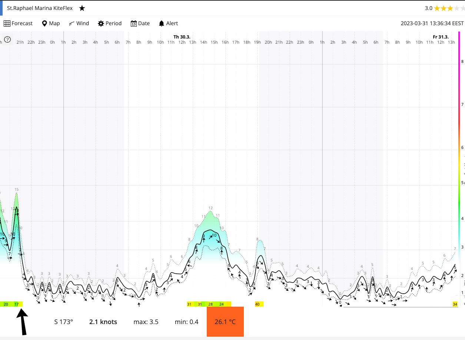Click the 2.1 knots wind speed reading

pyautogui.click(x=103, y=322)
